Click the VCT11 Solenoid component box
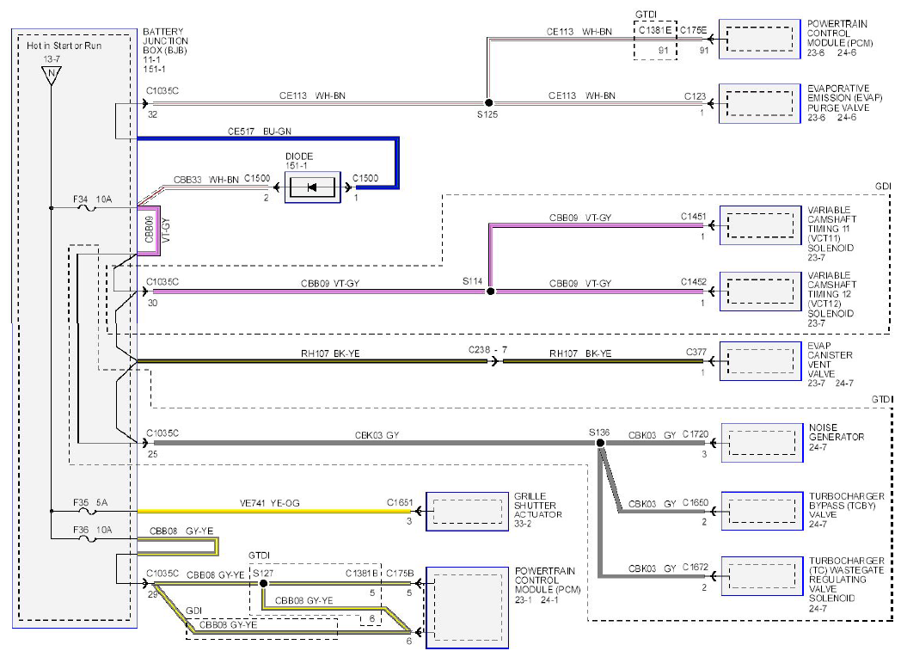Screen dimensions: 901x657 tap(760, 225)
